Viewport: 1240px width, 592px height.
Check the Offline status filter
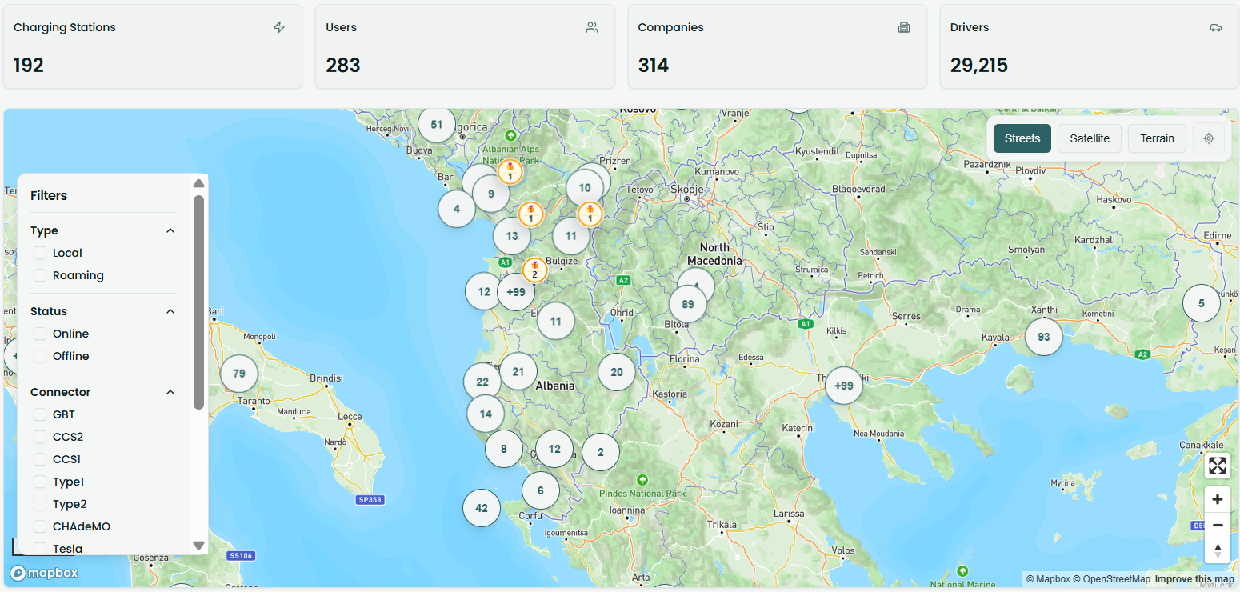40,356
